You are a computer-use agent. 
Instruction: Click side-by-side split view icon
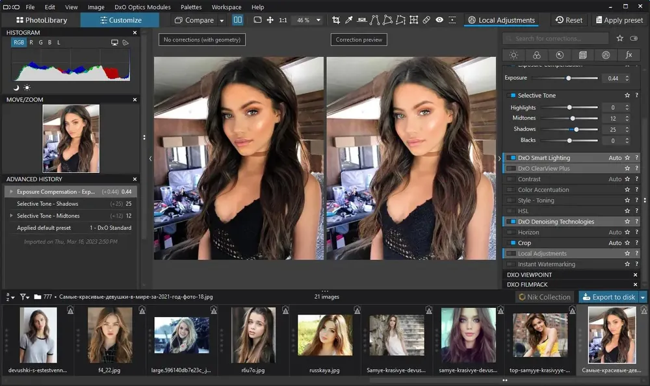tap(237, 20)
